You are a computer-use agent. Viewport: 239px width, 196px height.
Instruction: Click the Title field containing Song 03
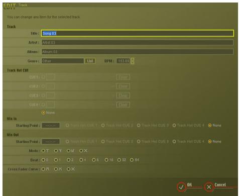tap(137, 33)
